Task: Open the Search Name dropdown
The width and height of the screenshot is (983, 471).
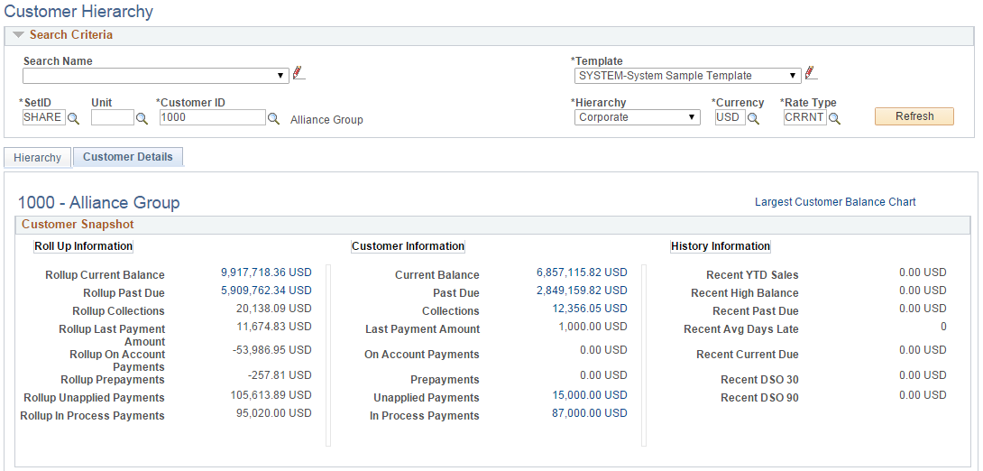Action: coord(156,76)
